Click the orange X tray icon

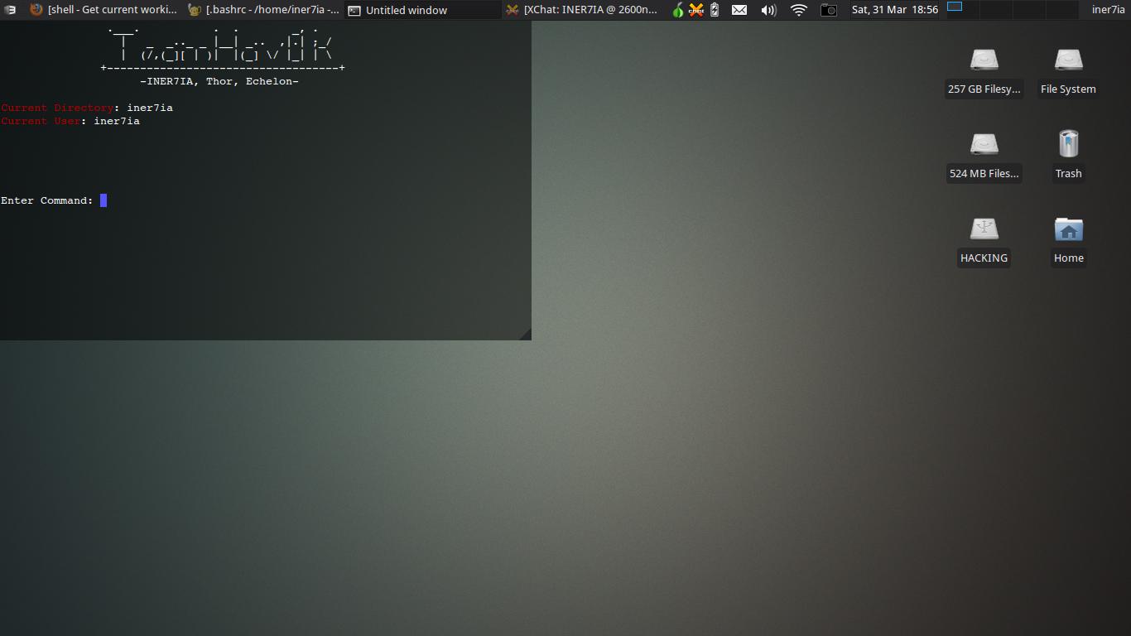696,10
